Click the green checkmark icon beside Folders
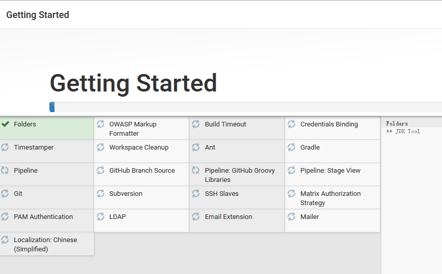442x274 pixels. tap(5, 124)
